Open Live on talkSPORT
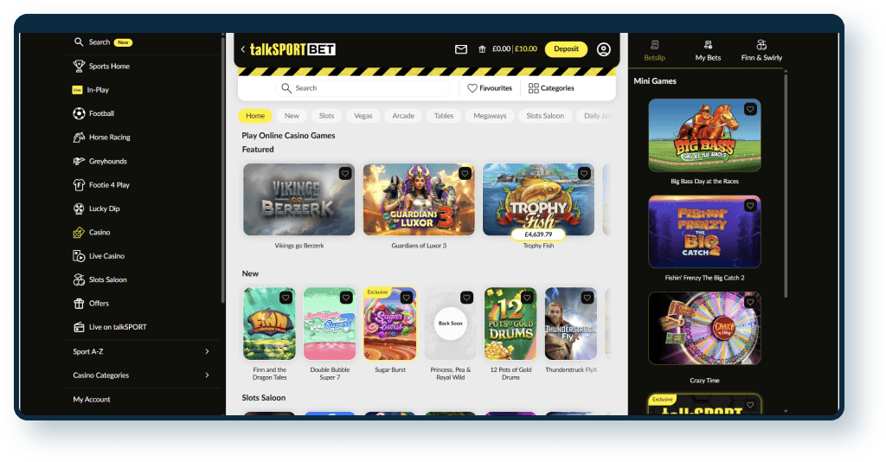This screenshot has width=886, height=462. [x=110, y=327]
